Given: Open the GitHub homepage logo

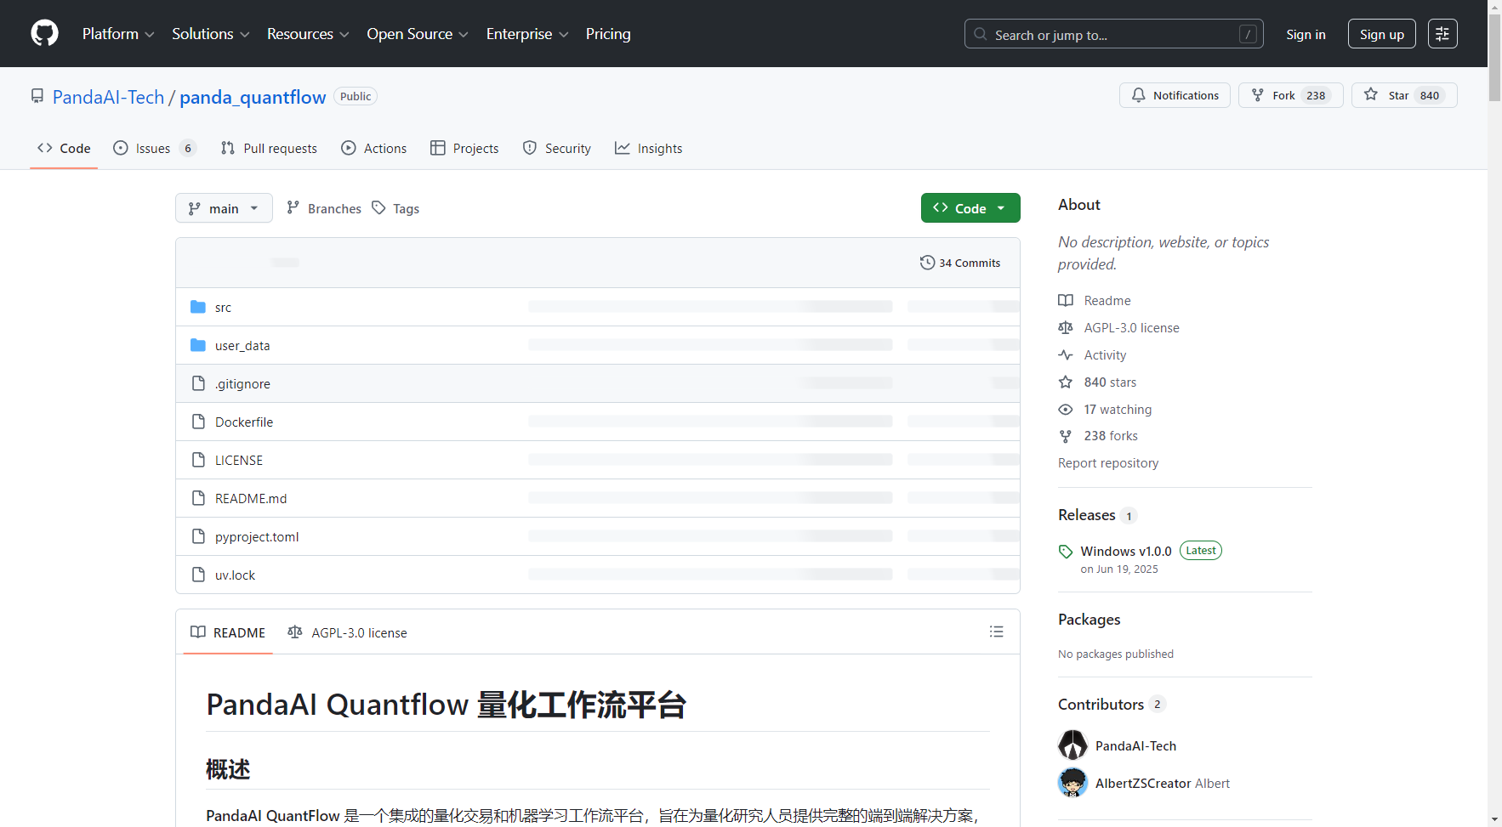Looking at the screenshot, I should pyautogui.click(x=44, y=34).
